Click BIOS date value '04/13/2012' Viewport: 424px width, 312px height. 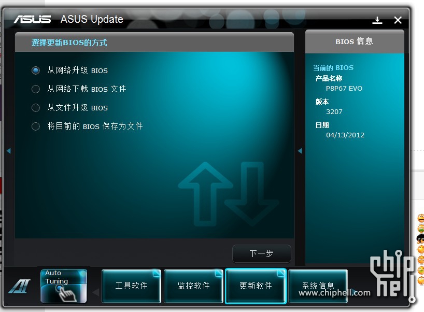tap(345, 135)
